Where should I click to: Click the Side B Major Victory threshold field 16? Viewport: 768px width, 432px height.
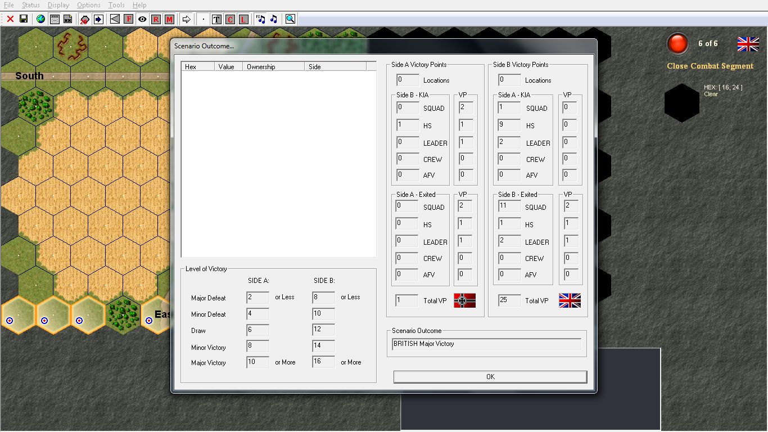click(x=323, y=362)
